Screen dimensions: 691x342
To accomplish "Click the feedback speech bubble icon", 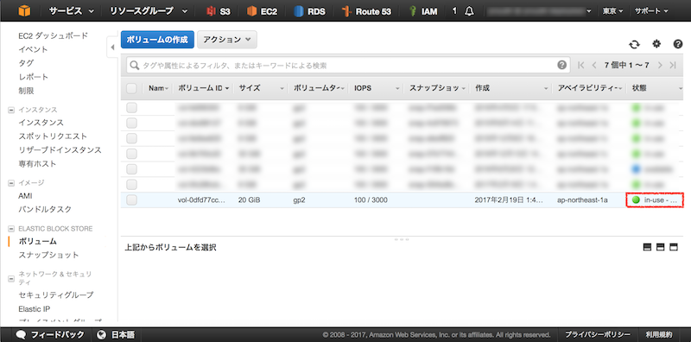I will click(x=21, y=335).
